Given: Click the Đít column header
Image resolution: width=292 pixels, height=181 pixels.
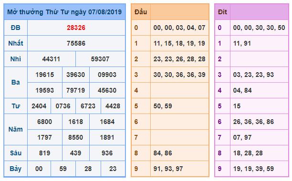Looking at the screenshot, I should pos(222,12).
